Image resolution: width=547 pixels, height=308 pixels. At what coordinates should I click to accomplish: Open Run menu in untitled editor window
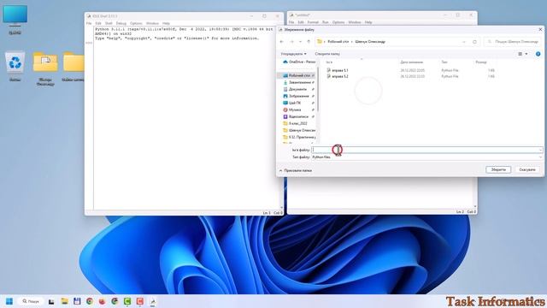point(325,22)
